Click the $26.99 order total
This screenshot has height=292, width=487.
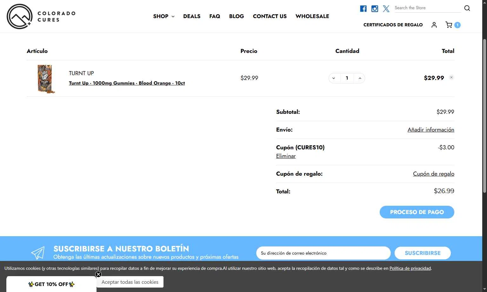tap(444, 191)
